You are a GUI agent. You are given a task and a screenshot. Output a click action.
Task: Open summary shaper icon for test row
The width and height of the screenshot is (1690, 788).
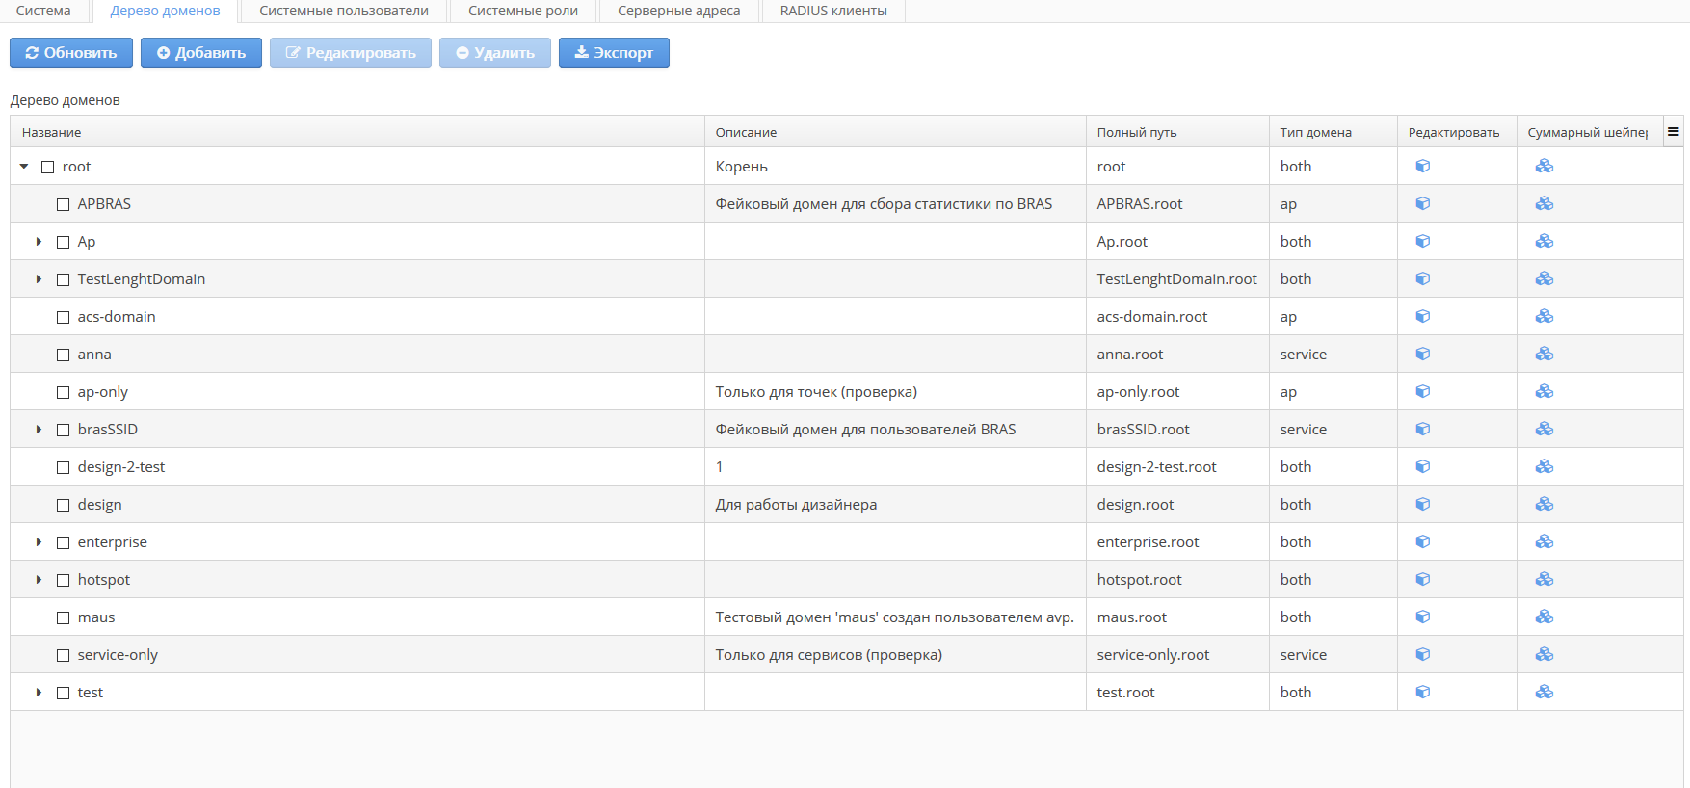[1544, 692]
